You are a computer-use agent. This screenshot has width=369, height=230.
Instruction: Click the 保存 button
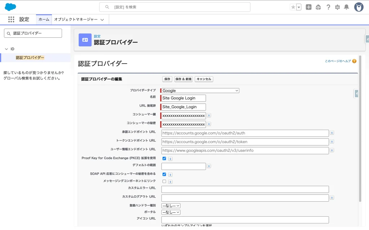coord(167,79)
